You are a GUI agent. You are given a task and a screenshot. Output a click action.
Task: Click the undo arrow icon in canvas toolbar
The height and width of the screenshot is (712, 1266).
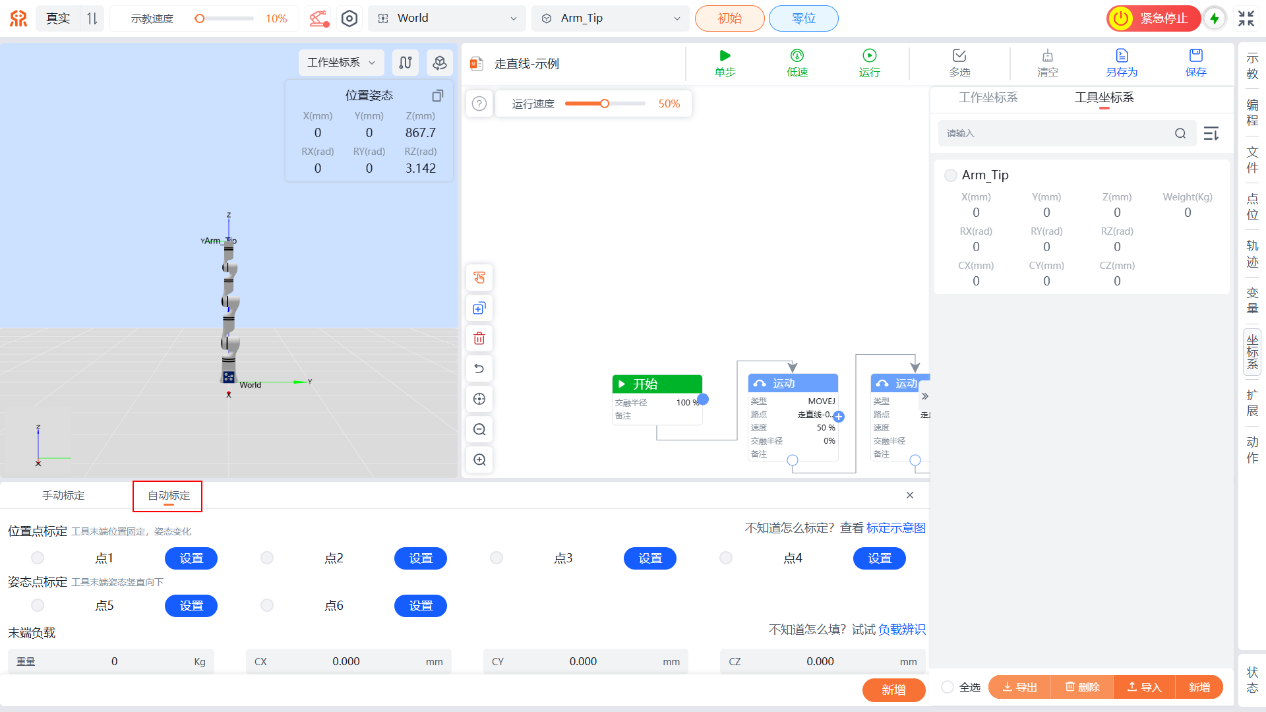[x=479, y=369]
